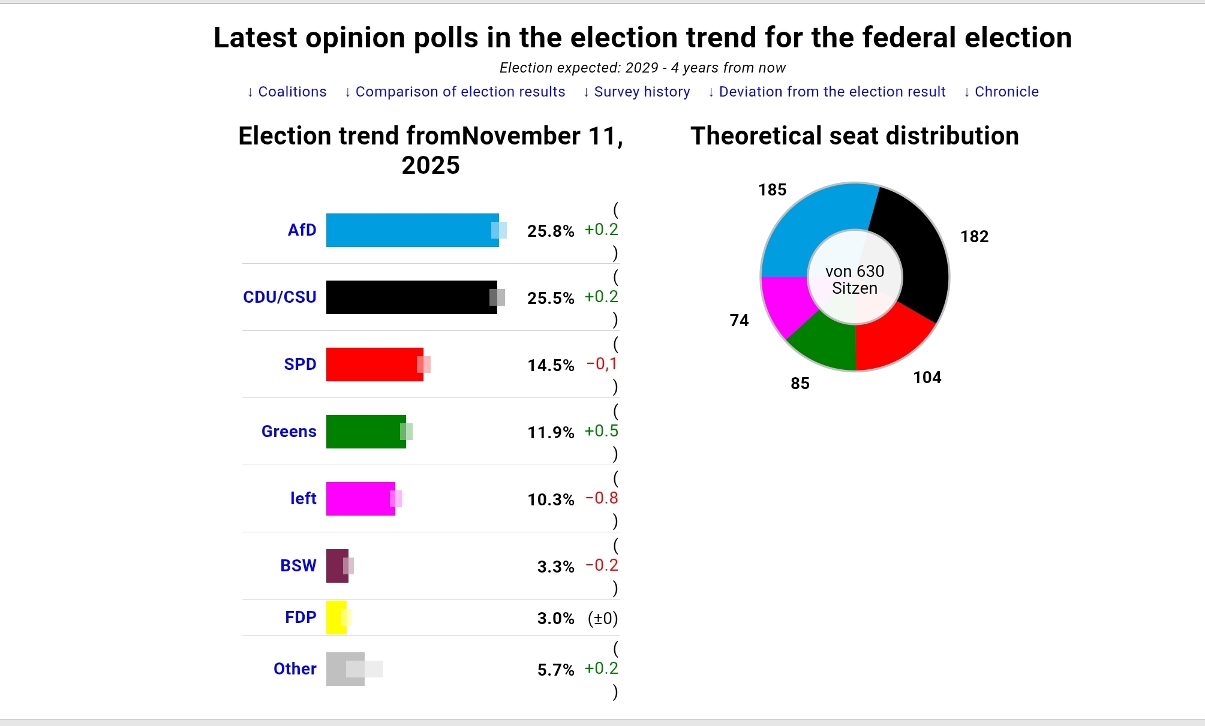The image size is (1205, 726).
Task: Open Comparison of election results link
Action: pyautogui.click(x=455, y=92)
